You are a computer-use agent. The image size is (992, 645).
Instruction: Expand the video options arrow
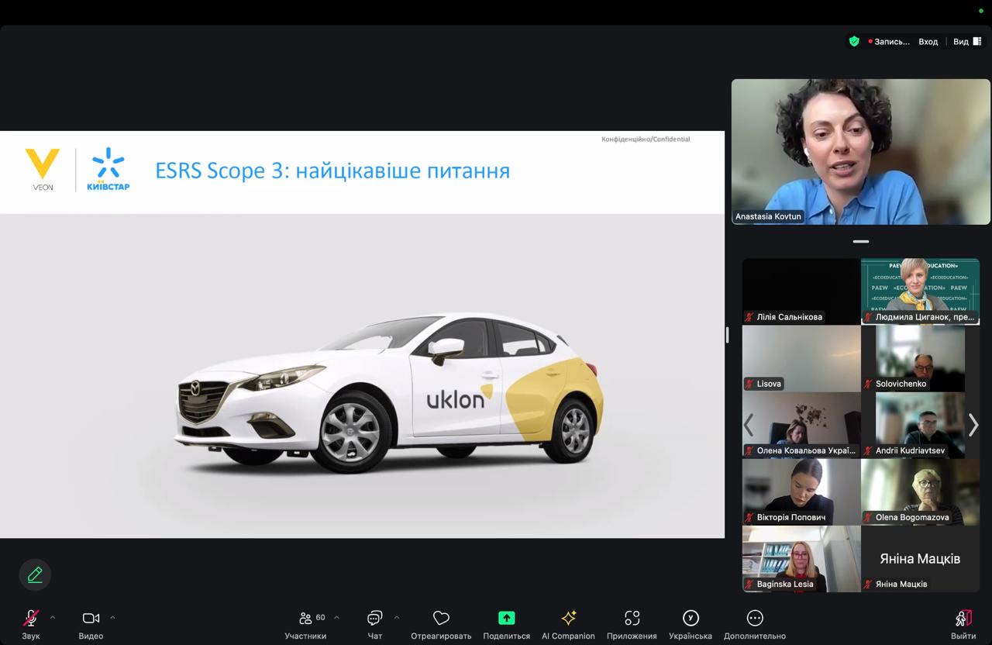(112, 618)
